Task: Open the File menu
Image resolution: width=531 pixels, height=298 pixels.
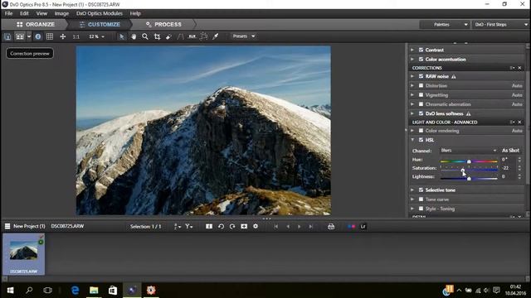Action: click(x=8, y=13)
